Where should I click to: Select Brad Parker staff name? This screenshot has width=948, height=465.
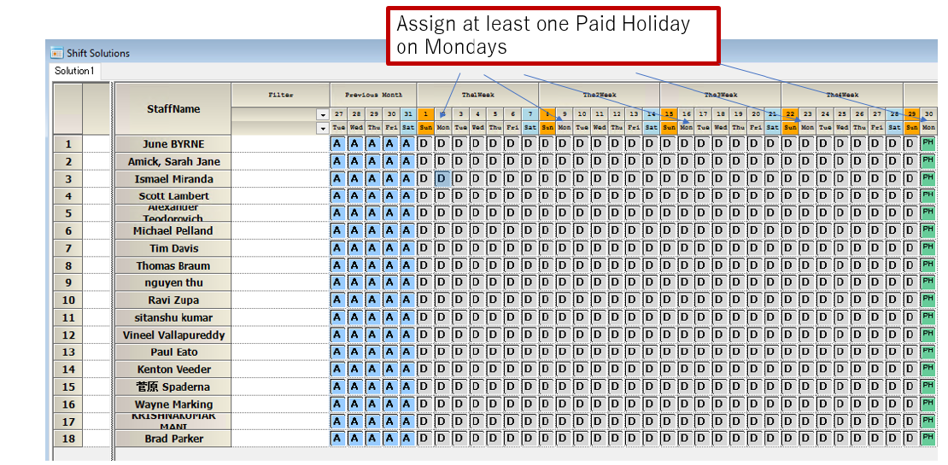(x=173, y=439)
